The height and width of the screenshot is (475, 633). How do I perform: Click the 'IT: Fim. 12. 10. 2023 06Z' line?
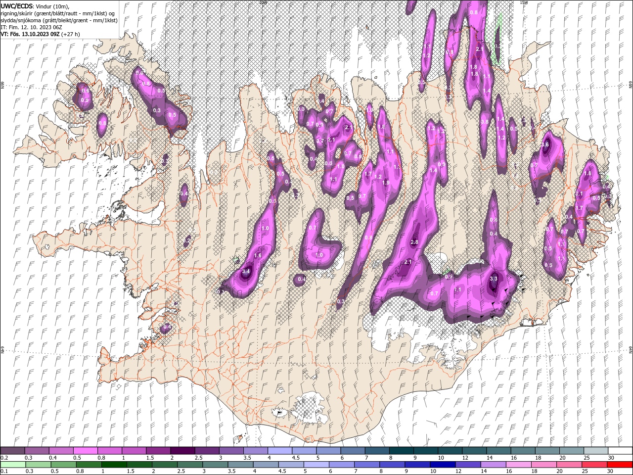click(x=31, y=27)
